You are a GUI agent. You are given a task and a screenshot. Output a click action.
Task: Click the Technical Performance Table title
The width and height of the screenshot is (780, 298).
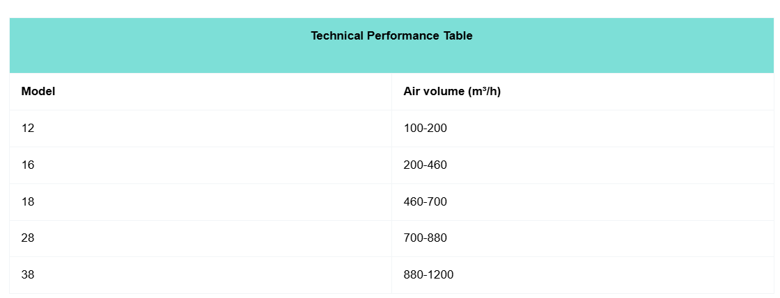coord(391,36)
